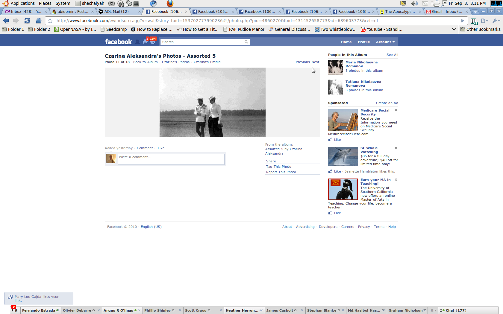Open Facebook friend requests icon
The height and width of the screenshot is (314, 503).
point(137,42)
